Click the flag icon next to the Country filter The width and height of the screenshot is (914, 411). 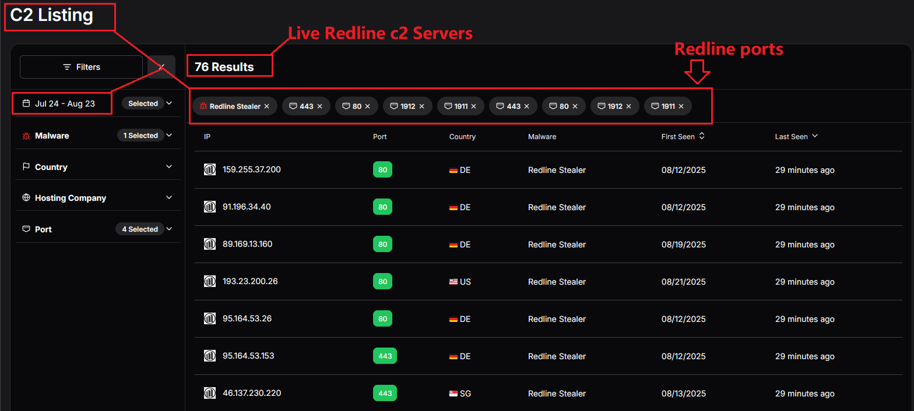[26, 167]
